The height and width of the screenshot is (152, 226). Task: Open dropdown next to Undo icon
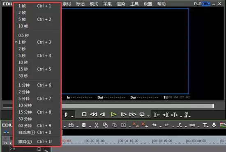tap(160, 127)
